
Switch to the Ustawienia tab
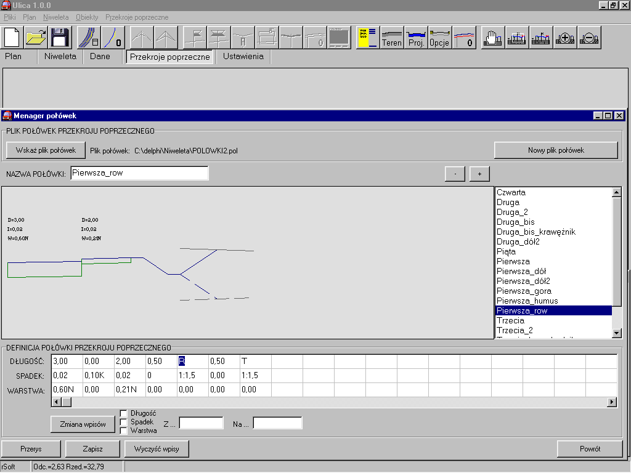pos(243,57)
